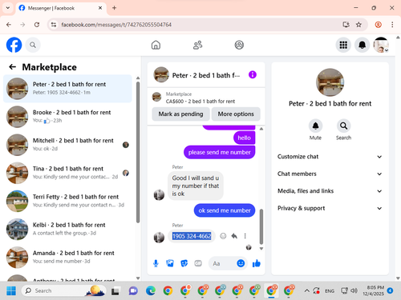Open Mitchell - 2 bed 1 bath conversation
The width and height of the screenshot is (401, 300).
(67, 145)
